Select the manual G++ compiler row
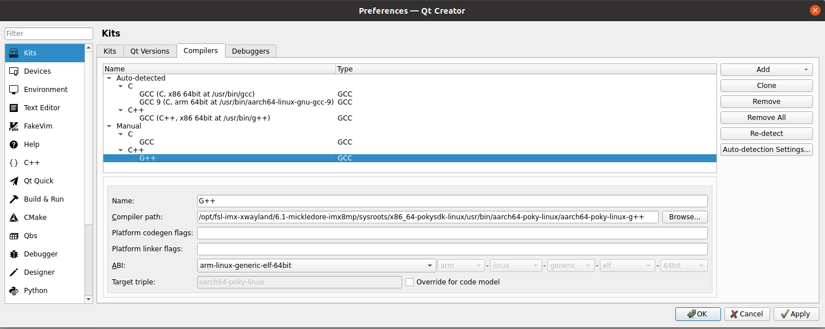Screen dimensions: 825x329 410,158
